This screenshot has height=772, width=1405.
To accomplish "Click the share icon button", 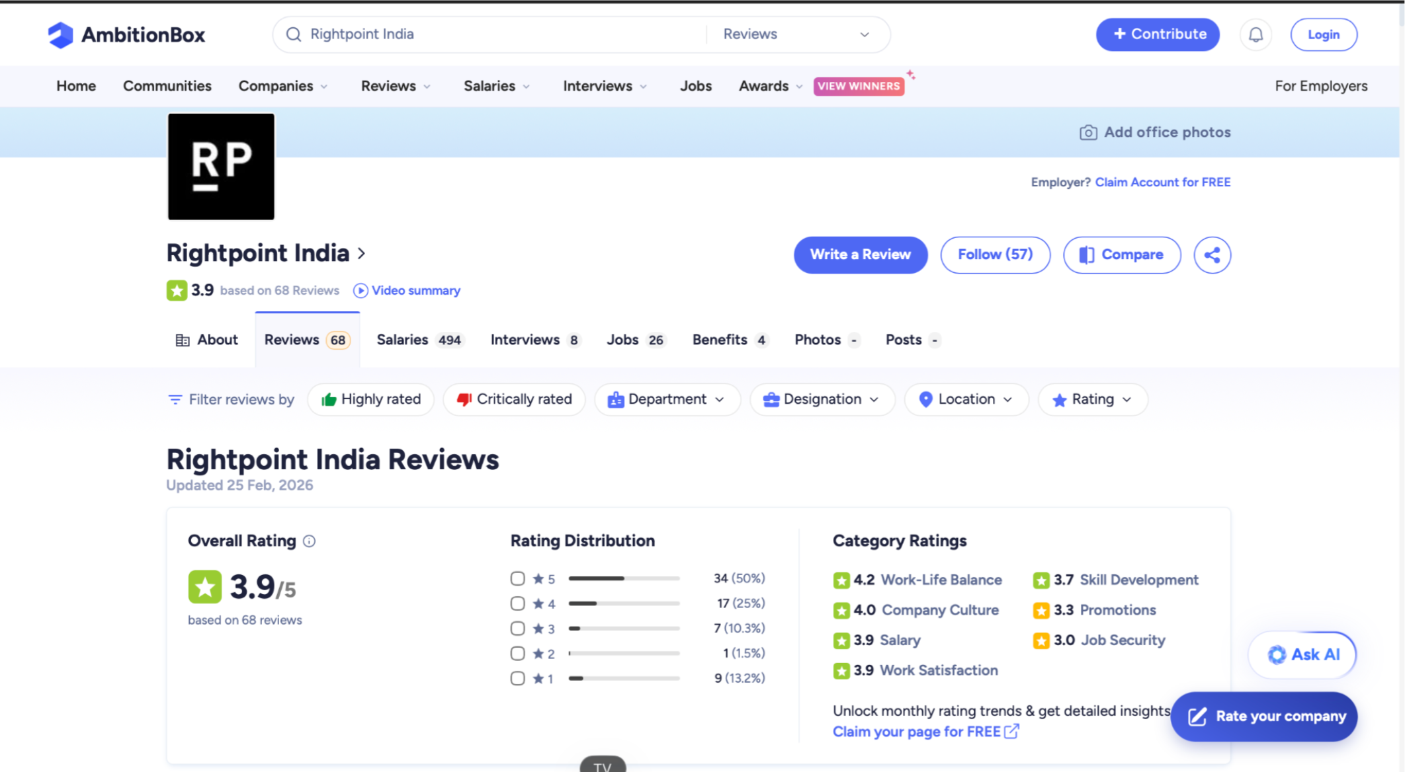I will tap(1212, 255).
